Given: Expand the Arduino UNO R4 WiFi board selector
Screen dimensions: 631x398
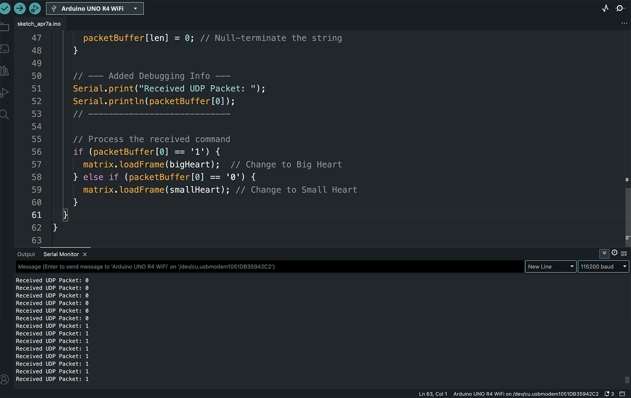Looking at the screenshot, I should [x=95, y=9].
